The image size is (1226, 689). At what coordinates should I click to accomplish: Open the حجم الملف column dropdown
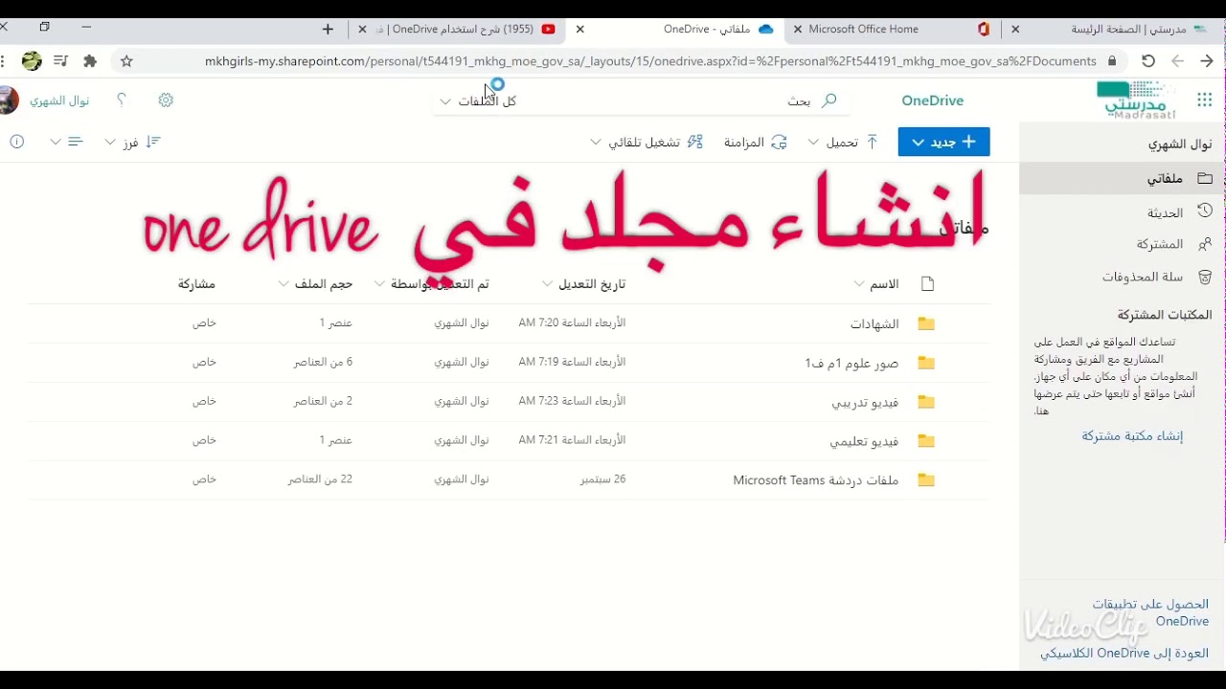[284, 284]
